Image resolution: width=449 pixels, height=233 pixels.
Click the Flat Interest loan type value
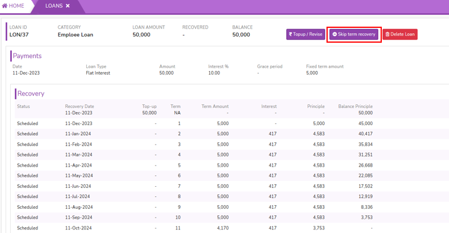[98, 73]
